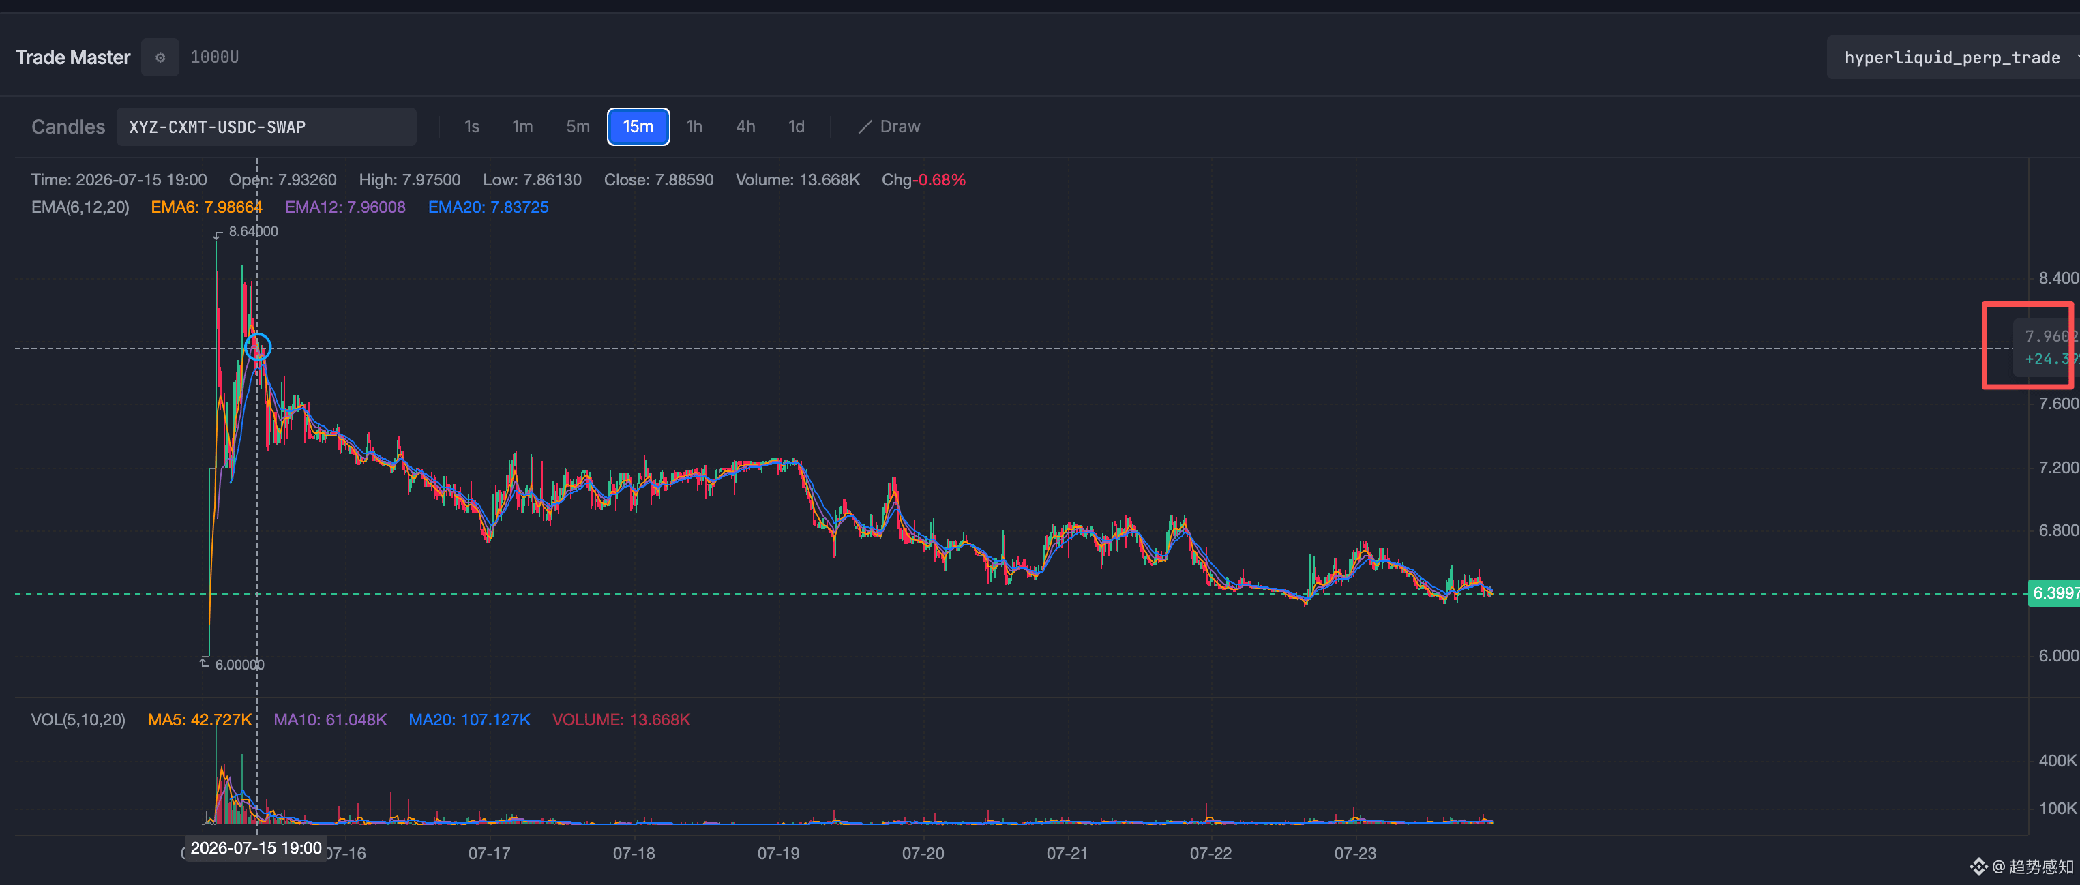Click the Close: 7.88590 value
Screen dimensions: 2080x885
pyautogui.click(x=659, y=179)
